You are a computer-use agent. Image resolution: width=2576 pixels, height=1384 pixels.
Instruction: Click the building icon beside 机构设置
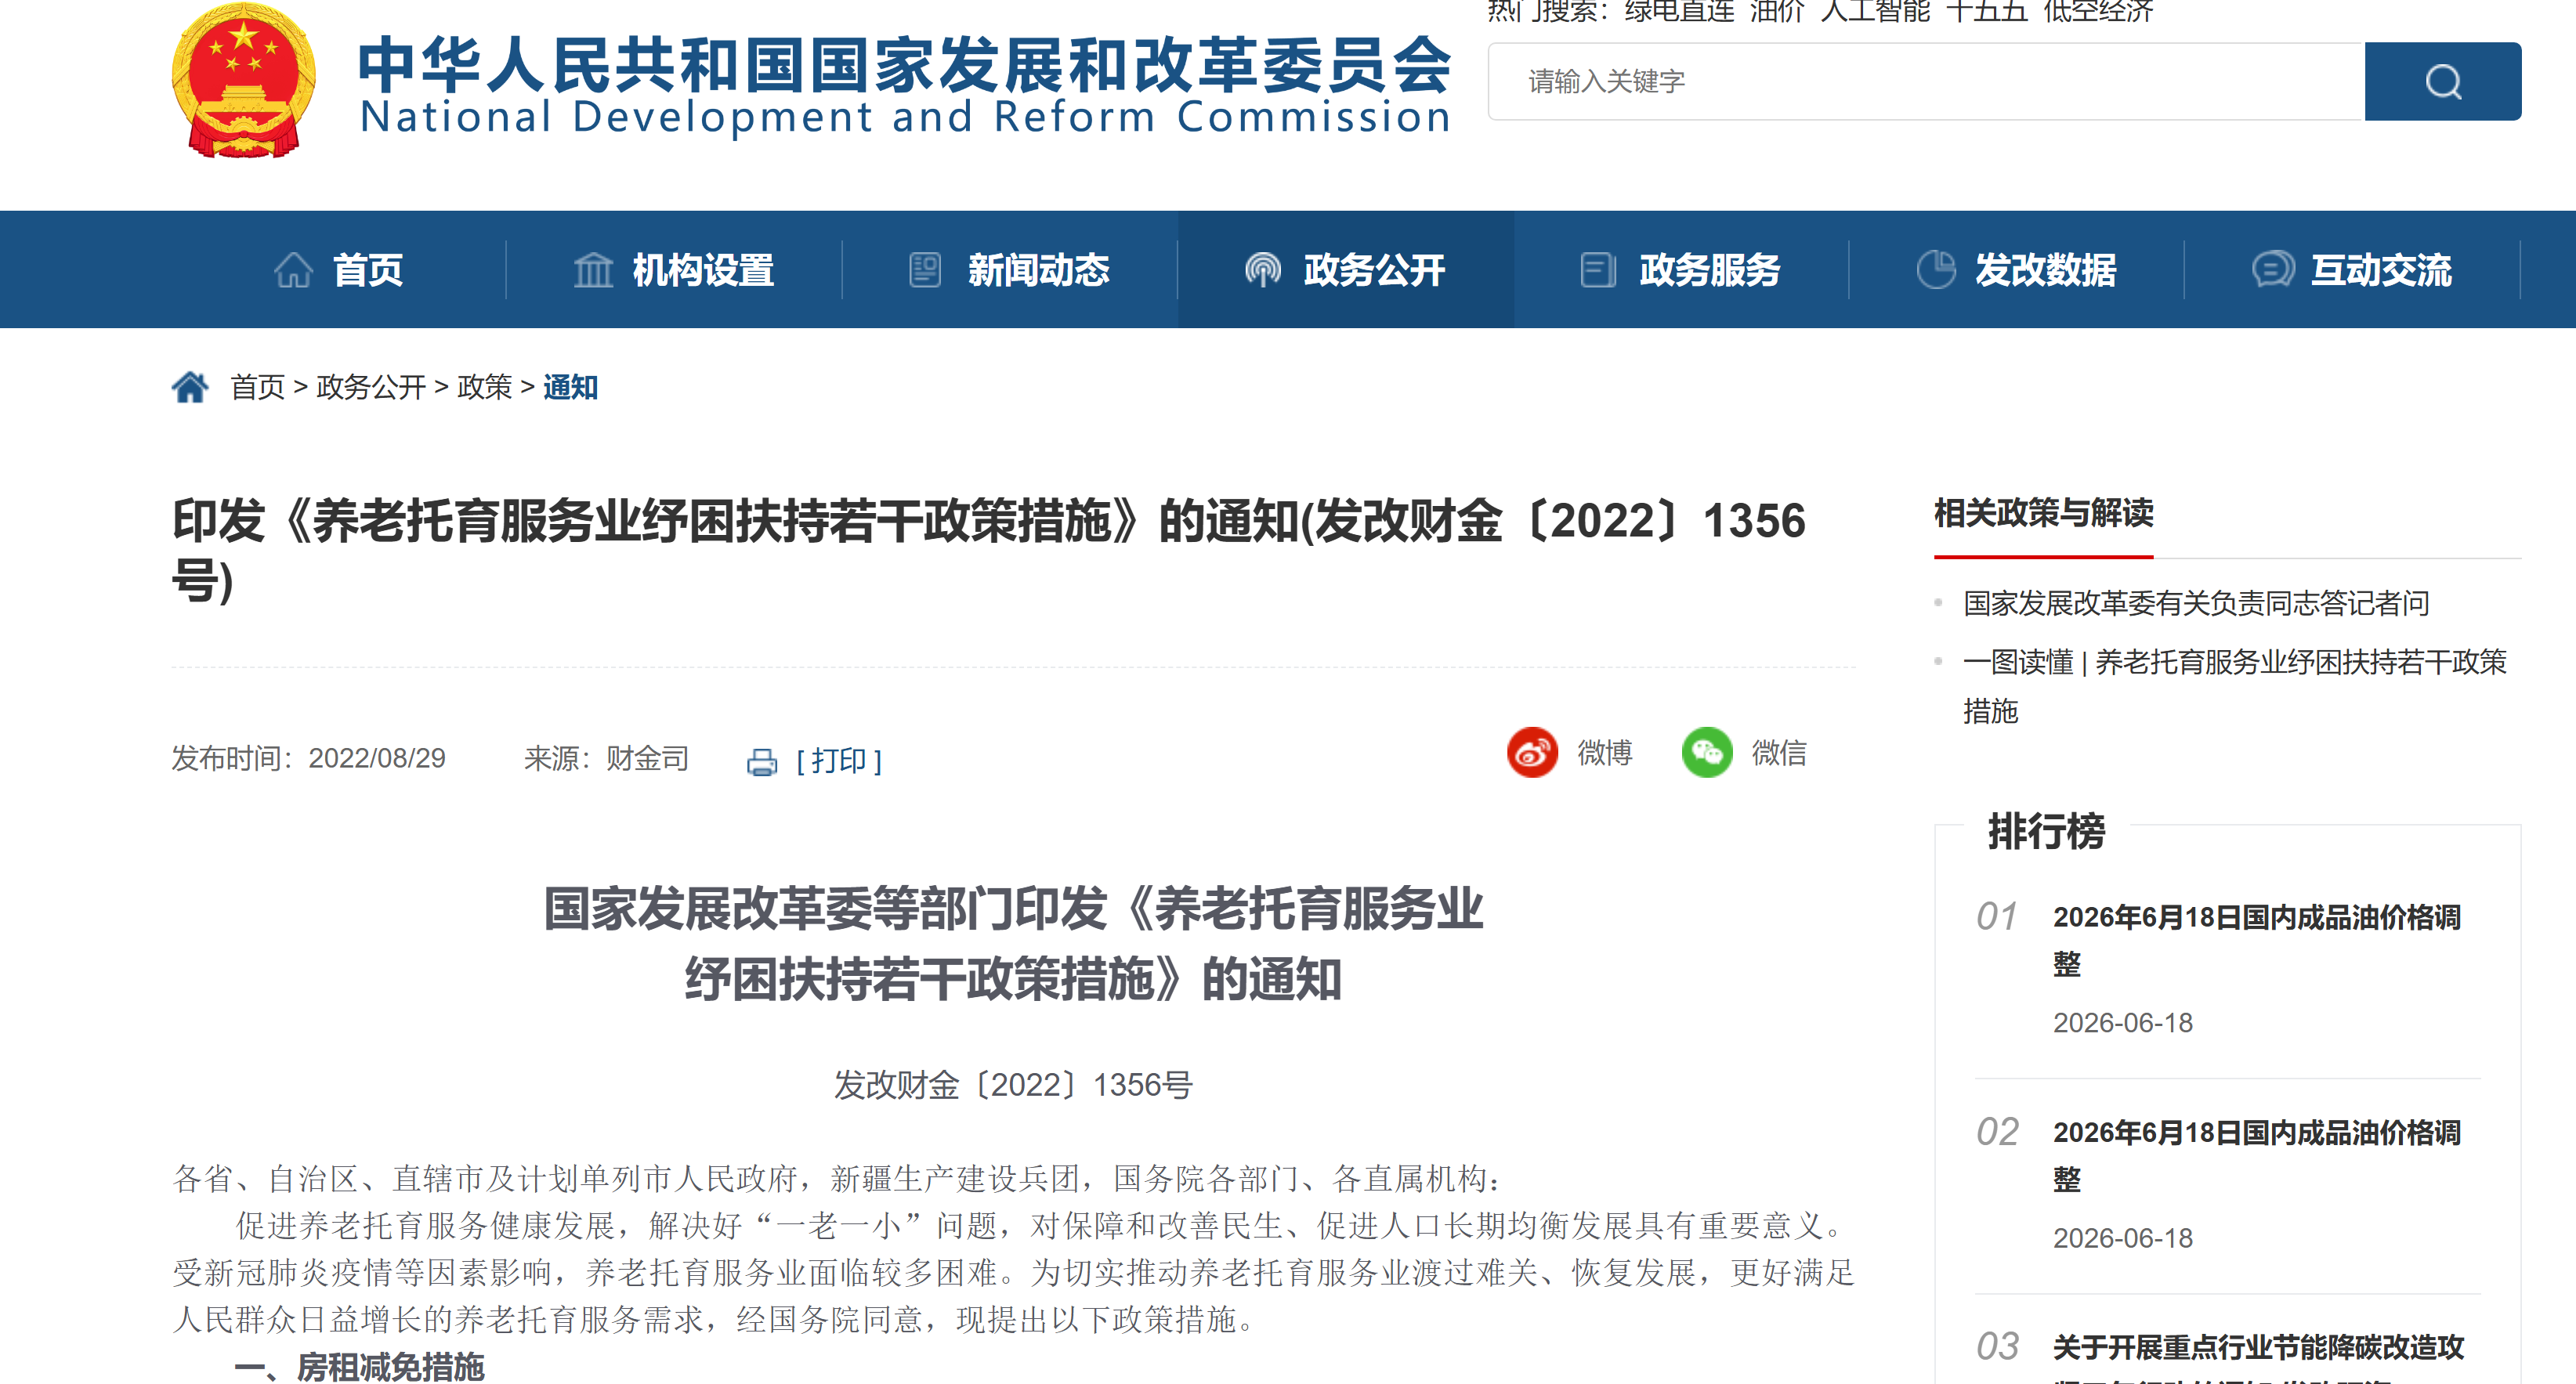click(x=593, y=270)
